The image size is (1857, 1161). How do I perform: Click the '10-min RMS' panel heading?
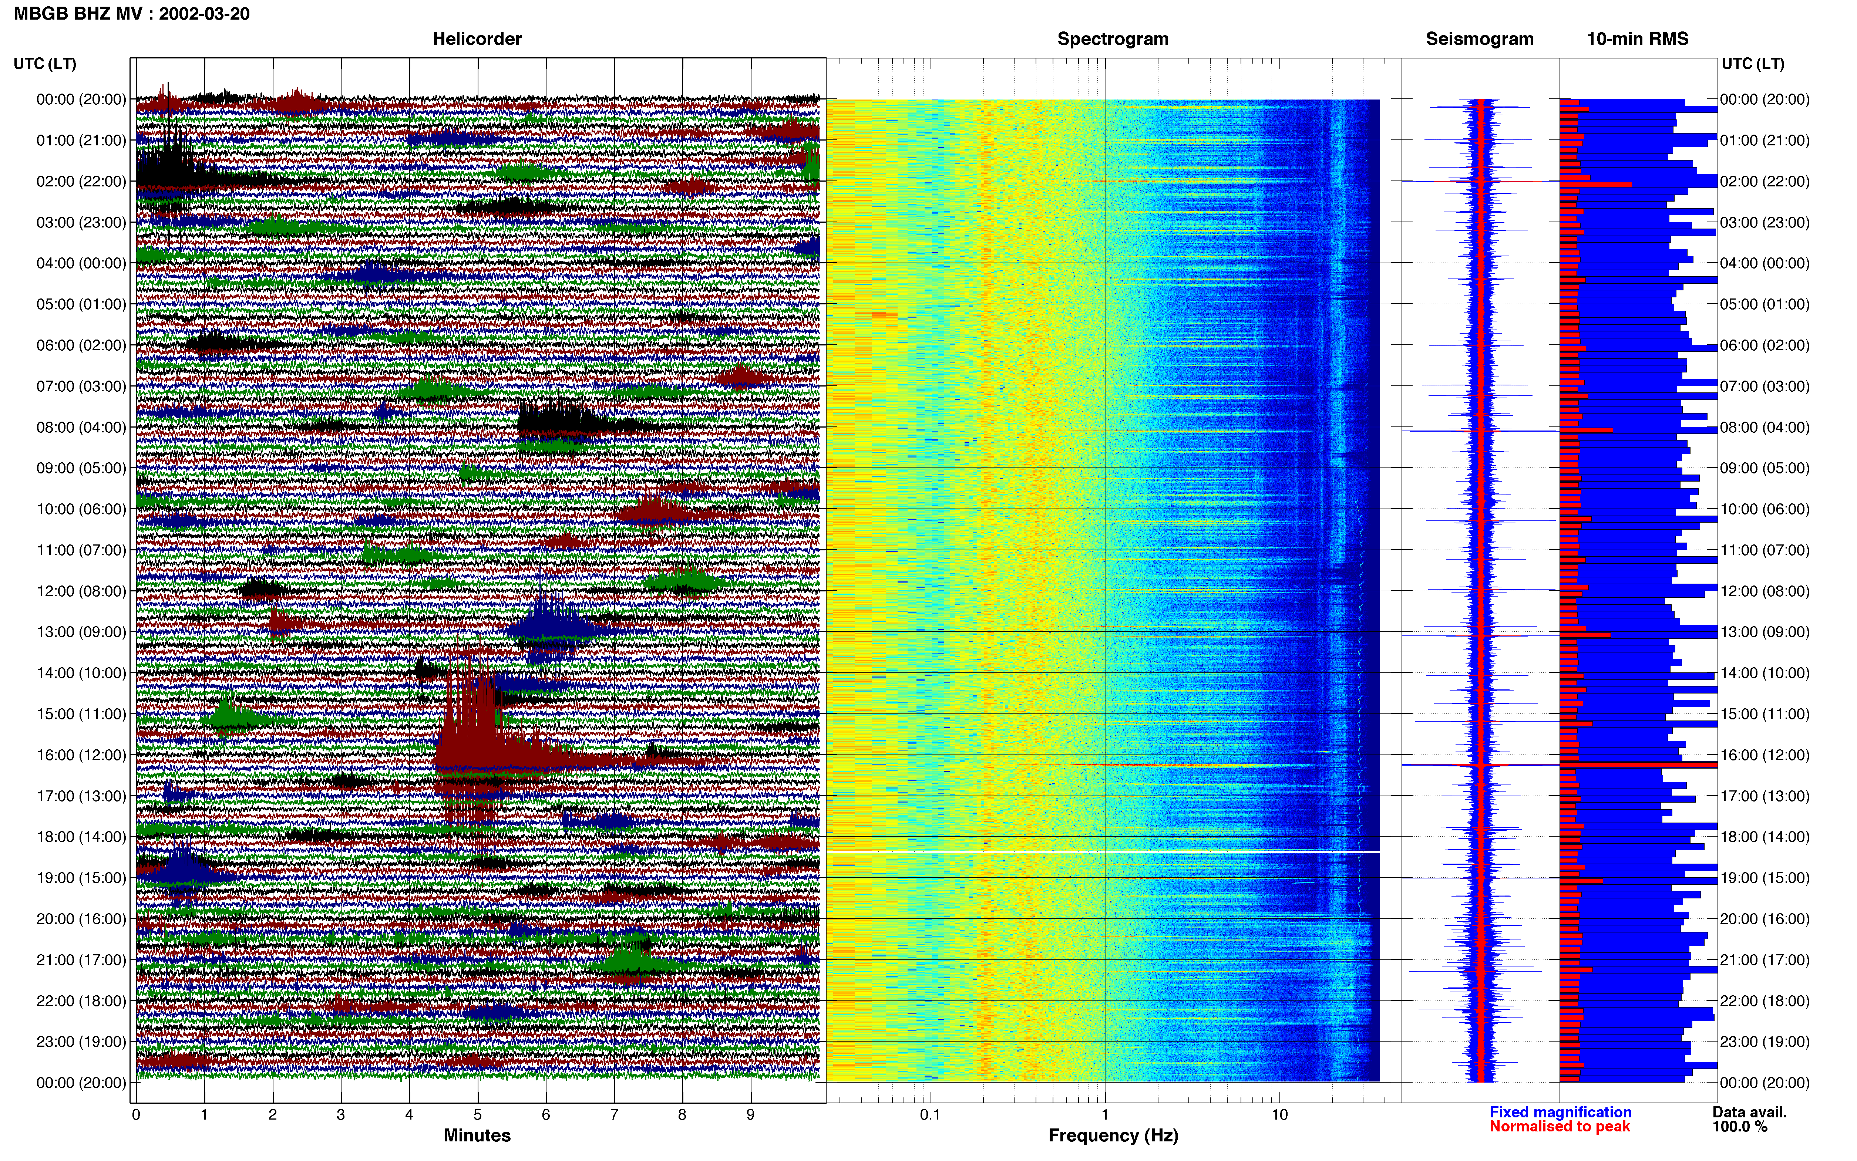point(1637,39)
